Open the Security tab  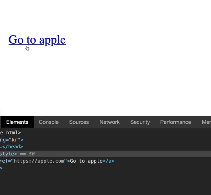click(140, 122)
